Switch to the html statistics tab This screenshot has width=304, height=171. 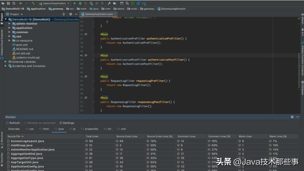click(44, 129)
